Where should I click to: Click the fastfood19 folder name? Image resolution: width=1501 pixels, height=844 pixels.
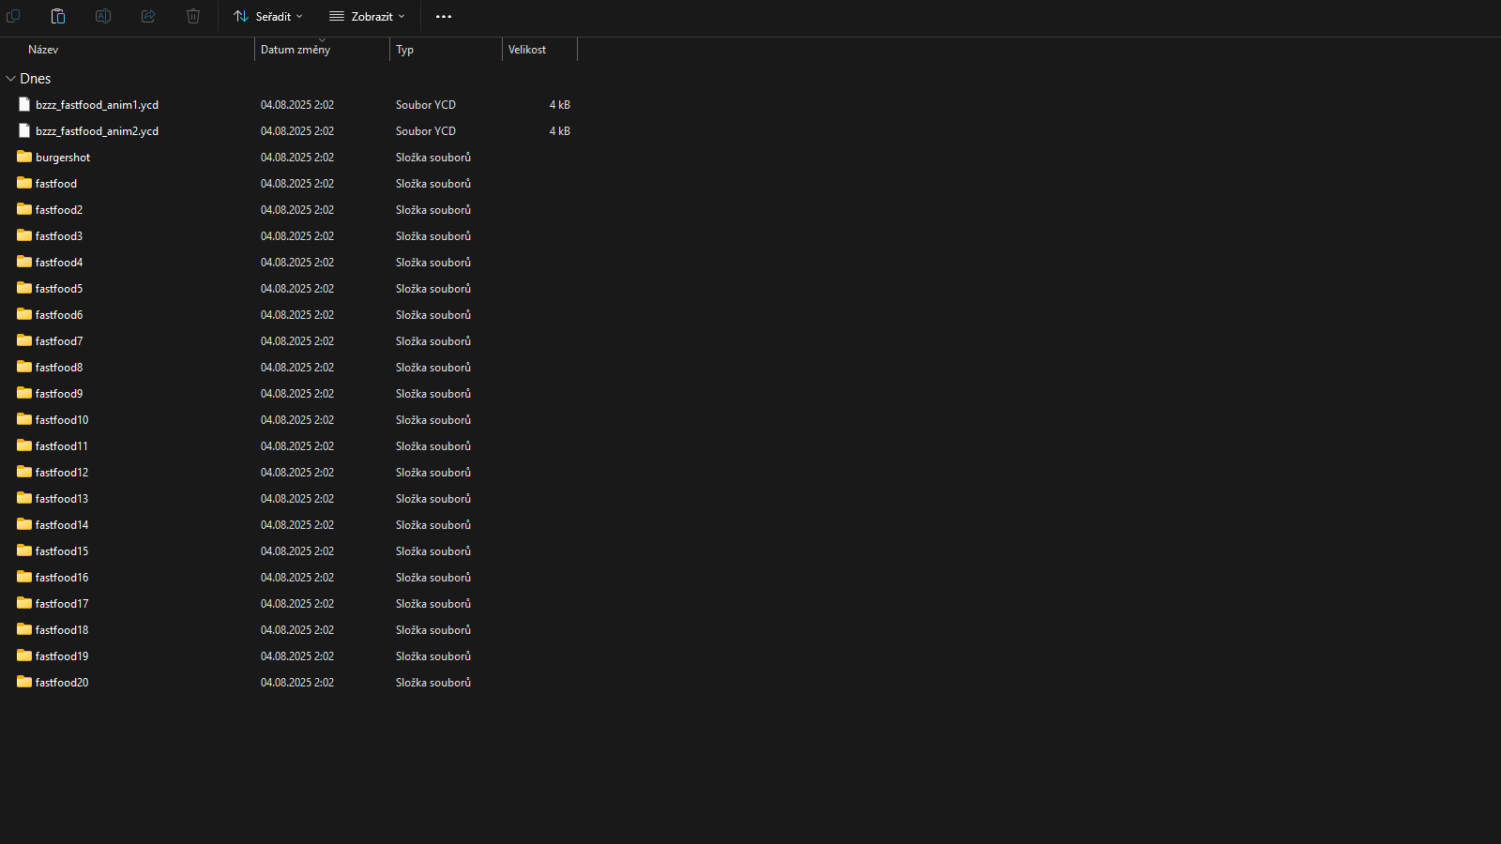click(x=62, y=656)
